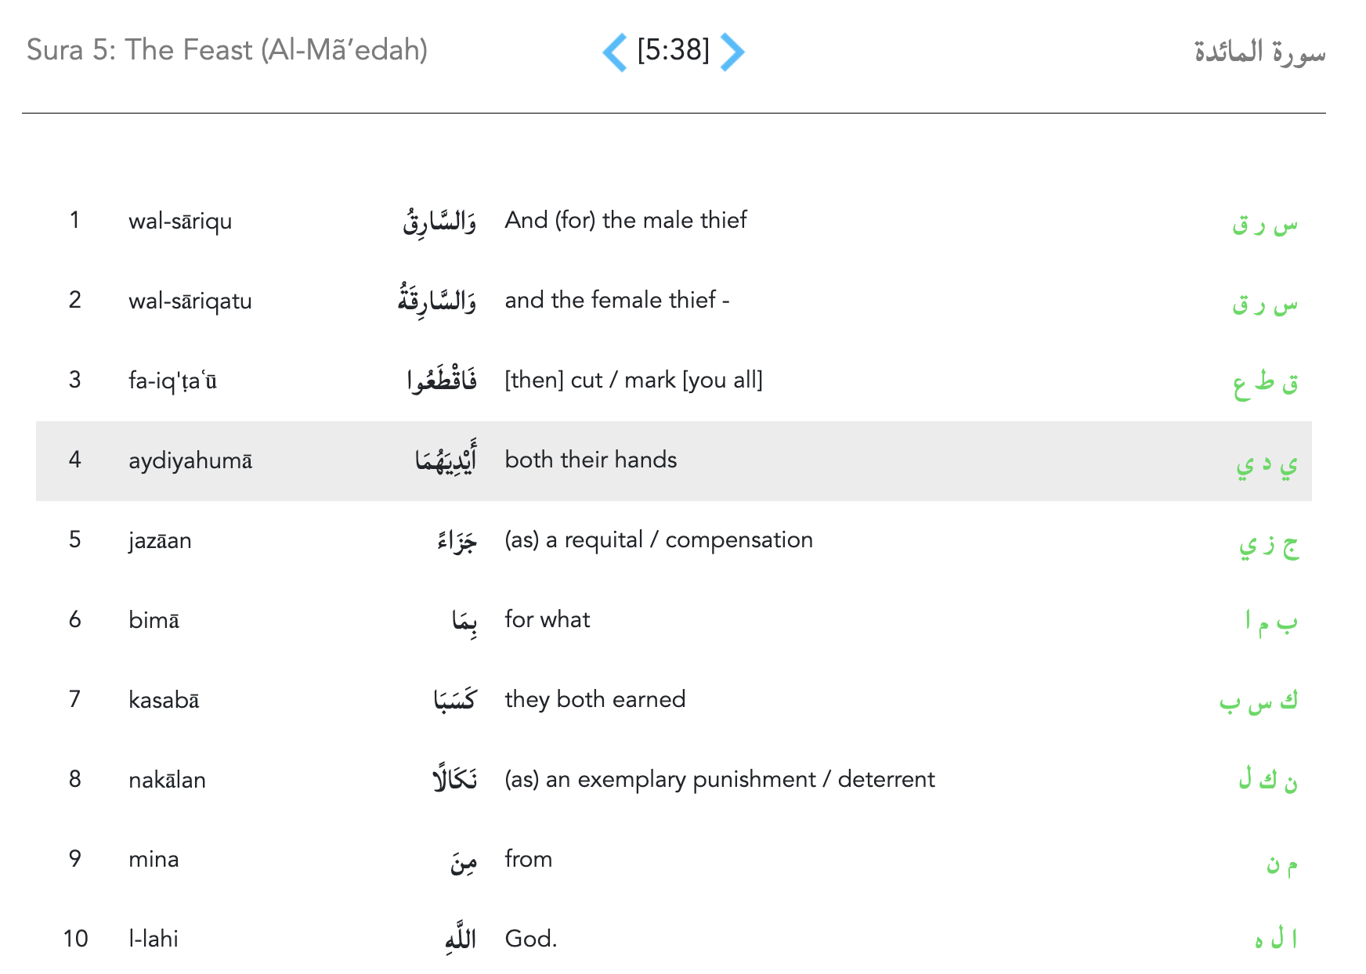Screen dimensions: 1366x974
Task: Open root ي د ي for aydiyahumā
Action: tap(1266, 464)
